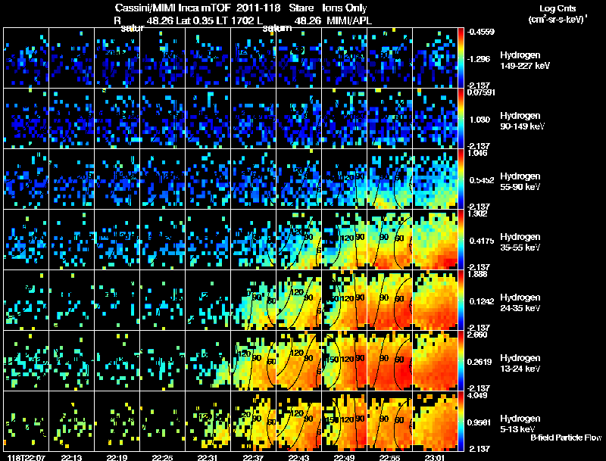
Task: Open the 5-13 keV panel at 22:19
Action: pyautogui.click(x=117, y=422)
